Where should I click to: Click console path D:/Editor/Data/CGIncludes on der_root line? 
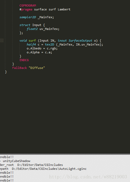click(40, 165)
